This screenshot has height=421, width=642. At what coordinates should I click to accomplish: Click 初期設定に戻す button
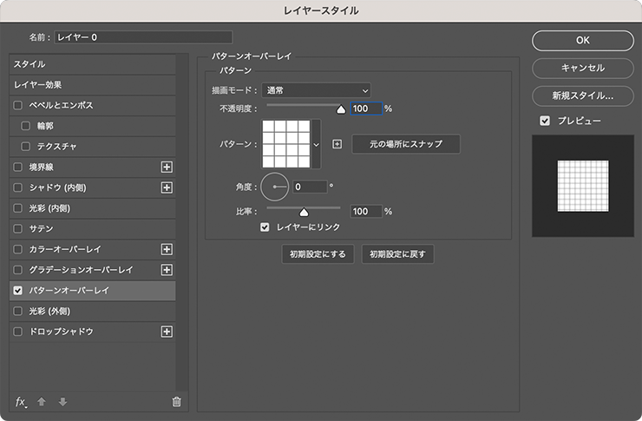(x=397, y=254)
